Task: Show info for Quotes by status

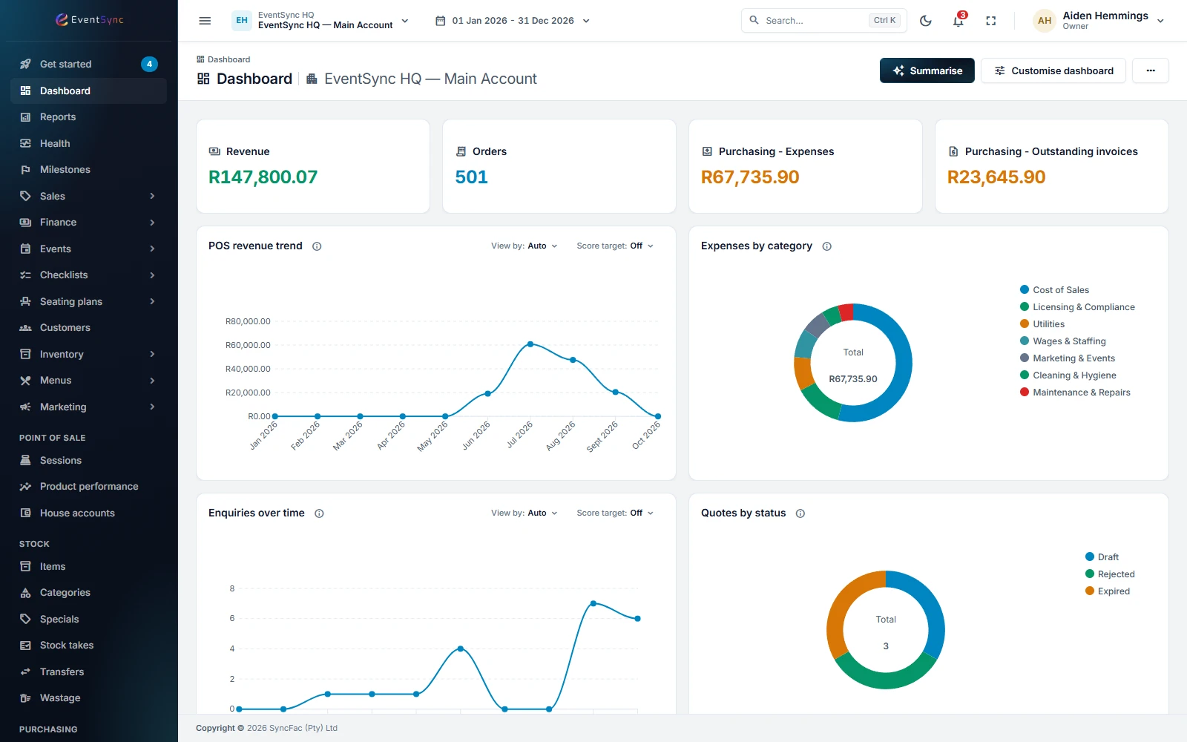Action: tap(800, 513)
